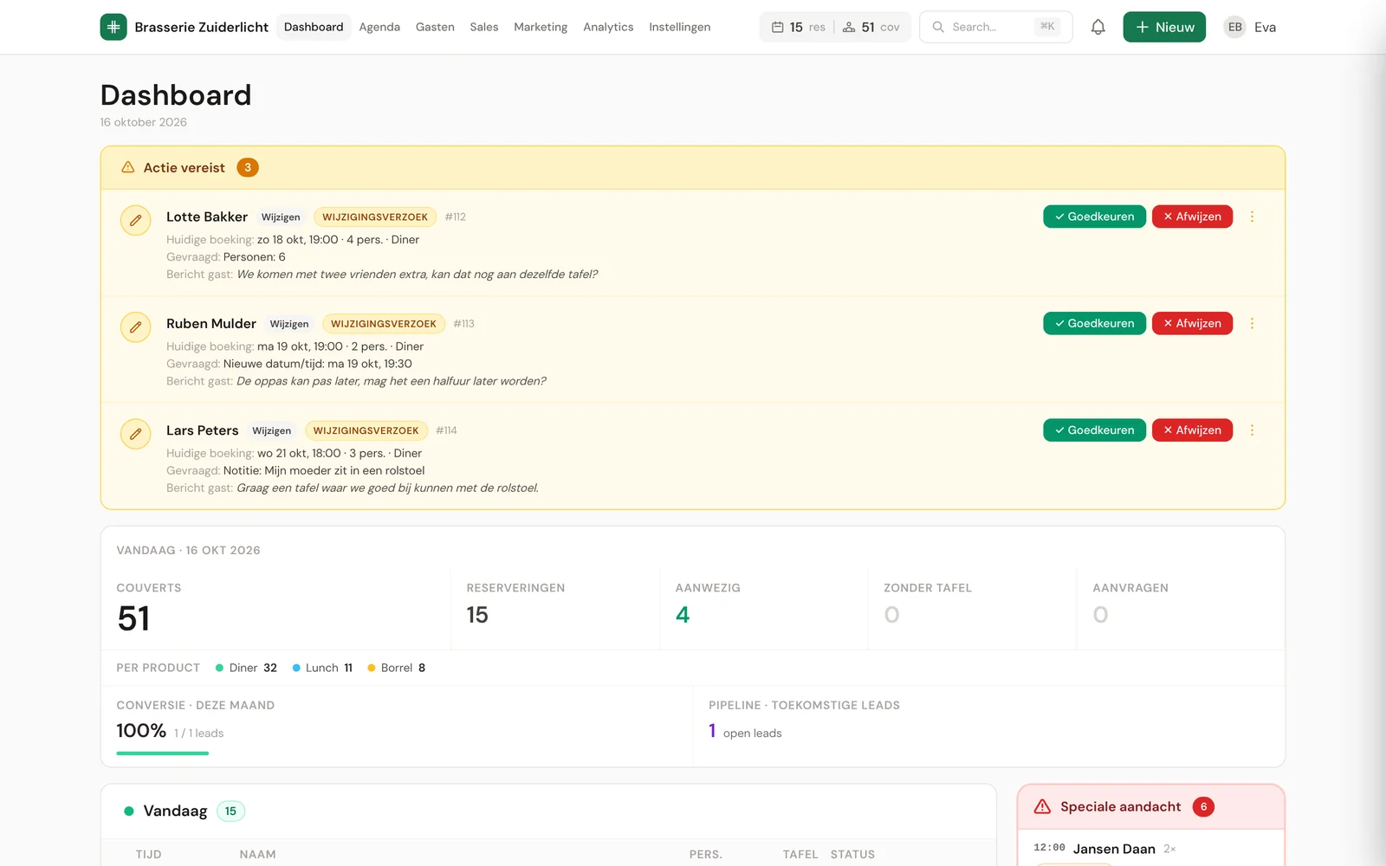Click the EB avatar icon
The width and height of the screenshot is (1386, 866).
(1235, 27)
